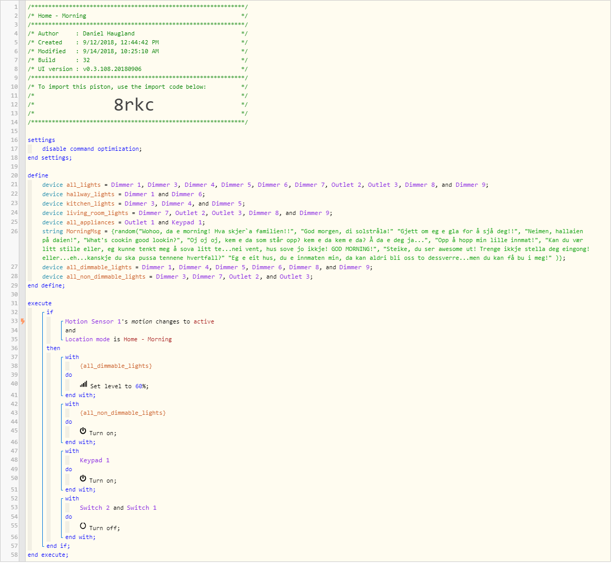Click 'Keypad 1' device on line 48
The image size is (615, 563).
point(94,461)
